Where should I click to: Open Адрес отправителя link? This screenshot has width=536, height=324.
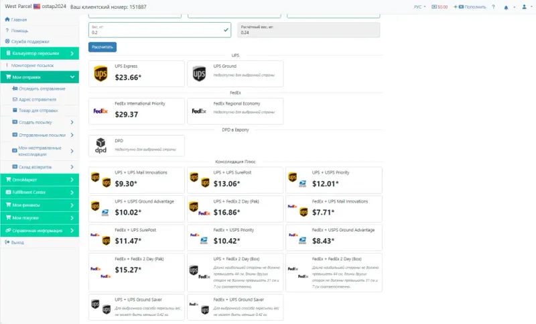coord(38,99)
